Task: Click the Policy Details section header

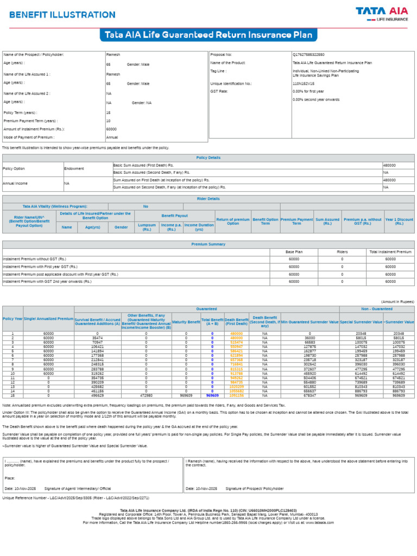Action: pyautogui.click(x=208, y=158)
